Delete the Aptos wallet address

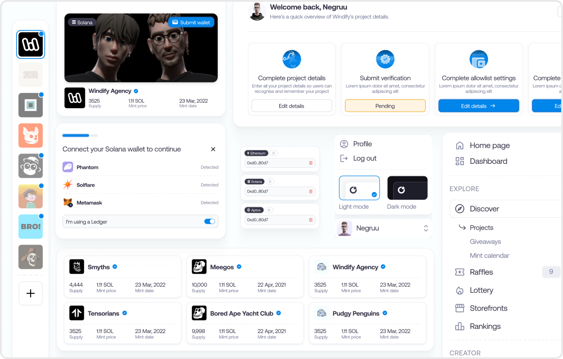(x=311, y=220)
